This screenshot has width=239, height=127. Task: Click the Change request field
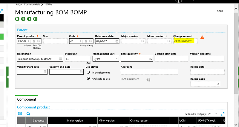click(x=185, y=41)
